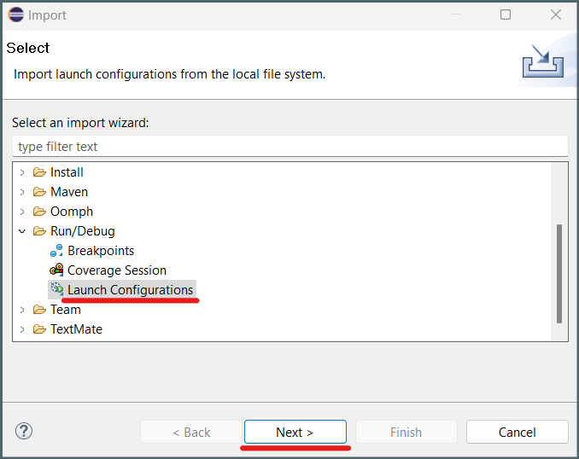
Task: Open the help question mark icon
Action: click(24, 431)
